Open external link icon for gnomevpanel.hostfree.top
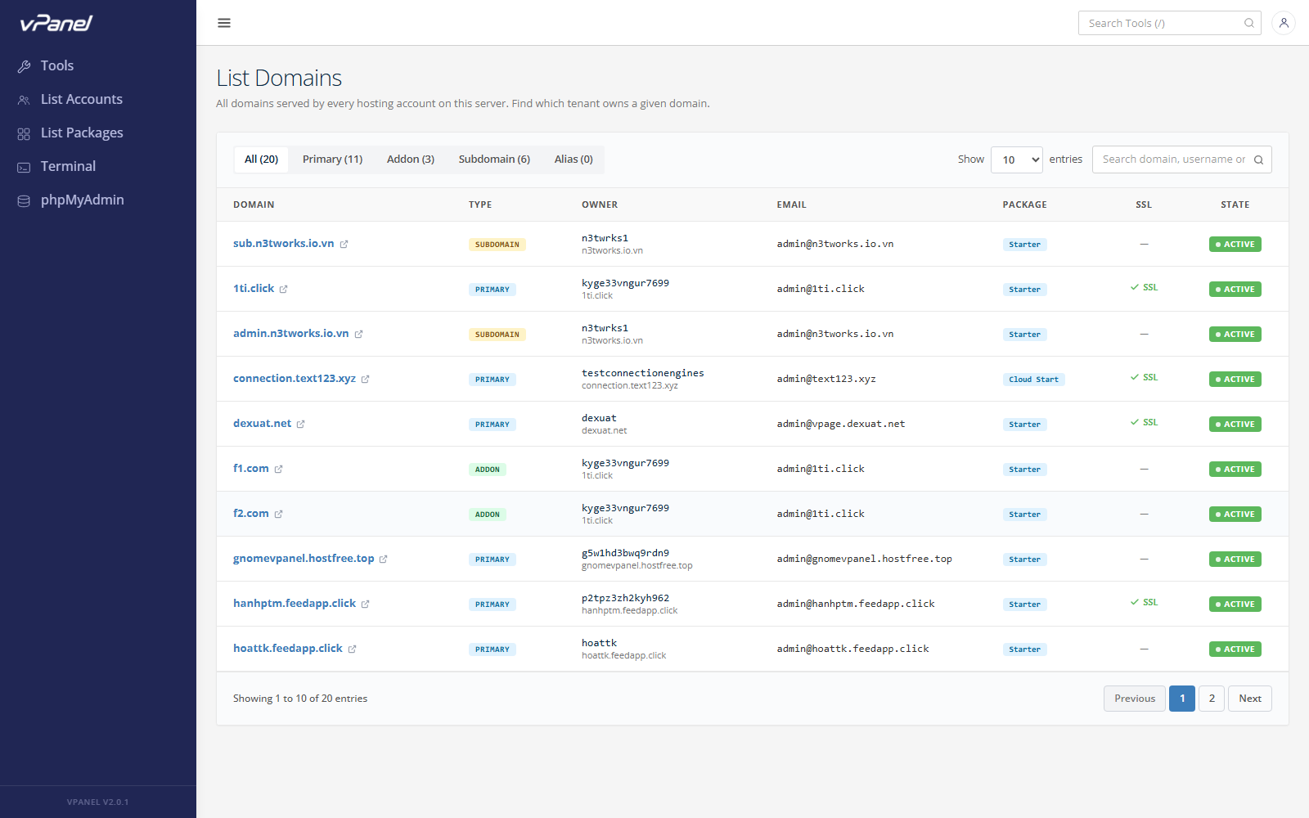The image size is (1309, 818). tap(384, 559)
